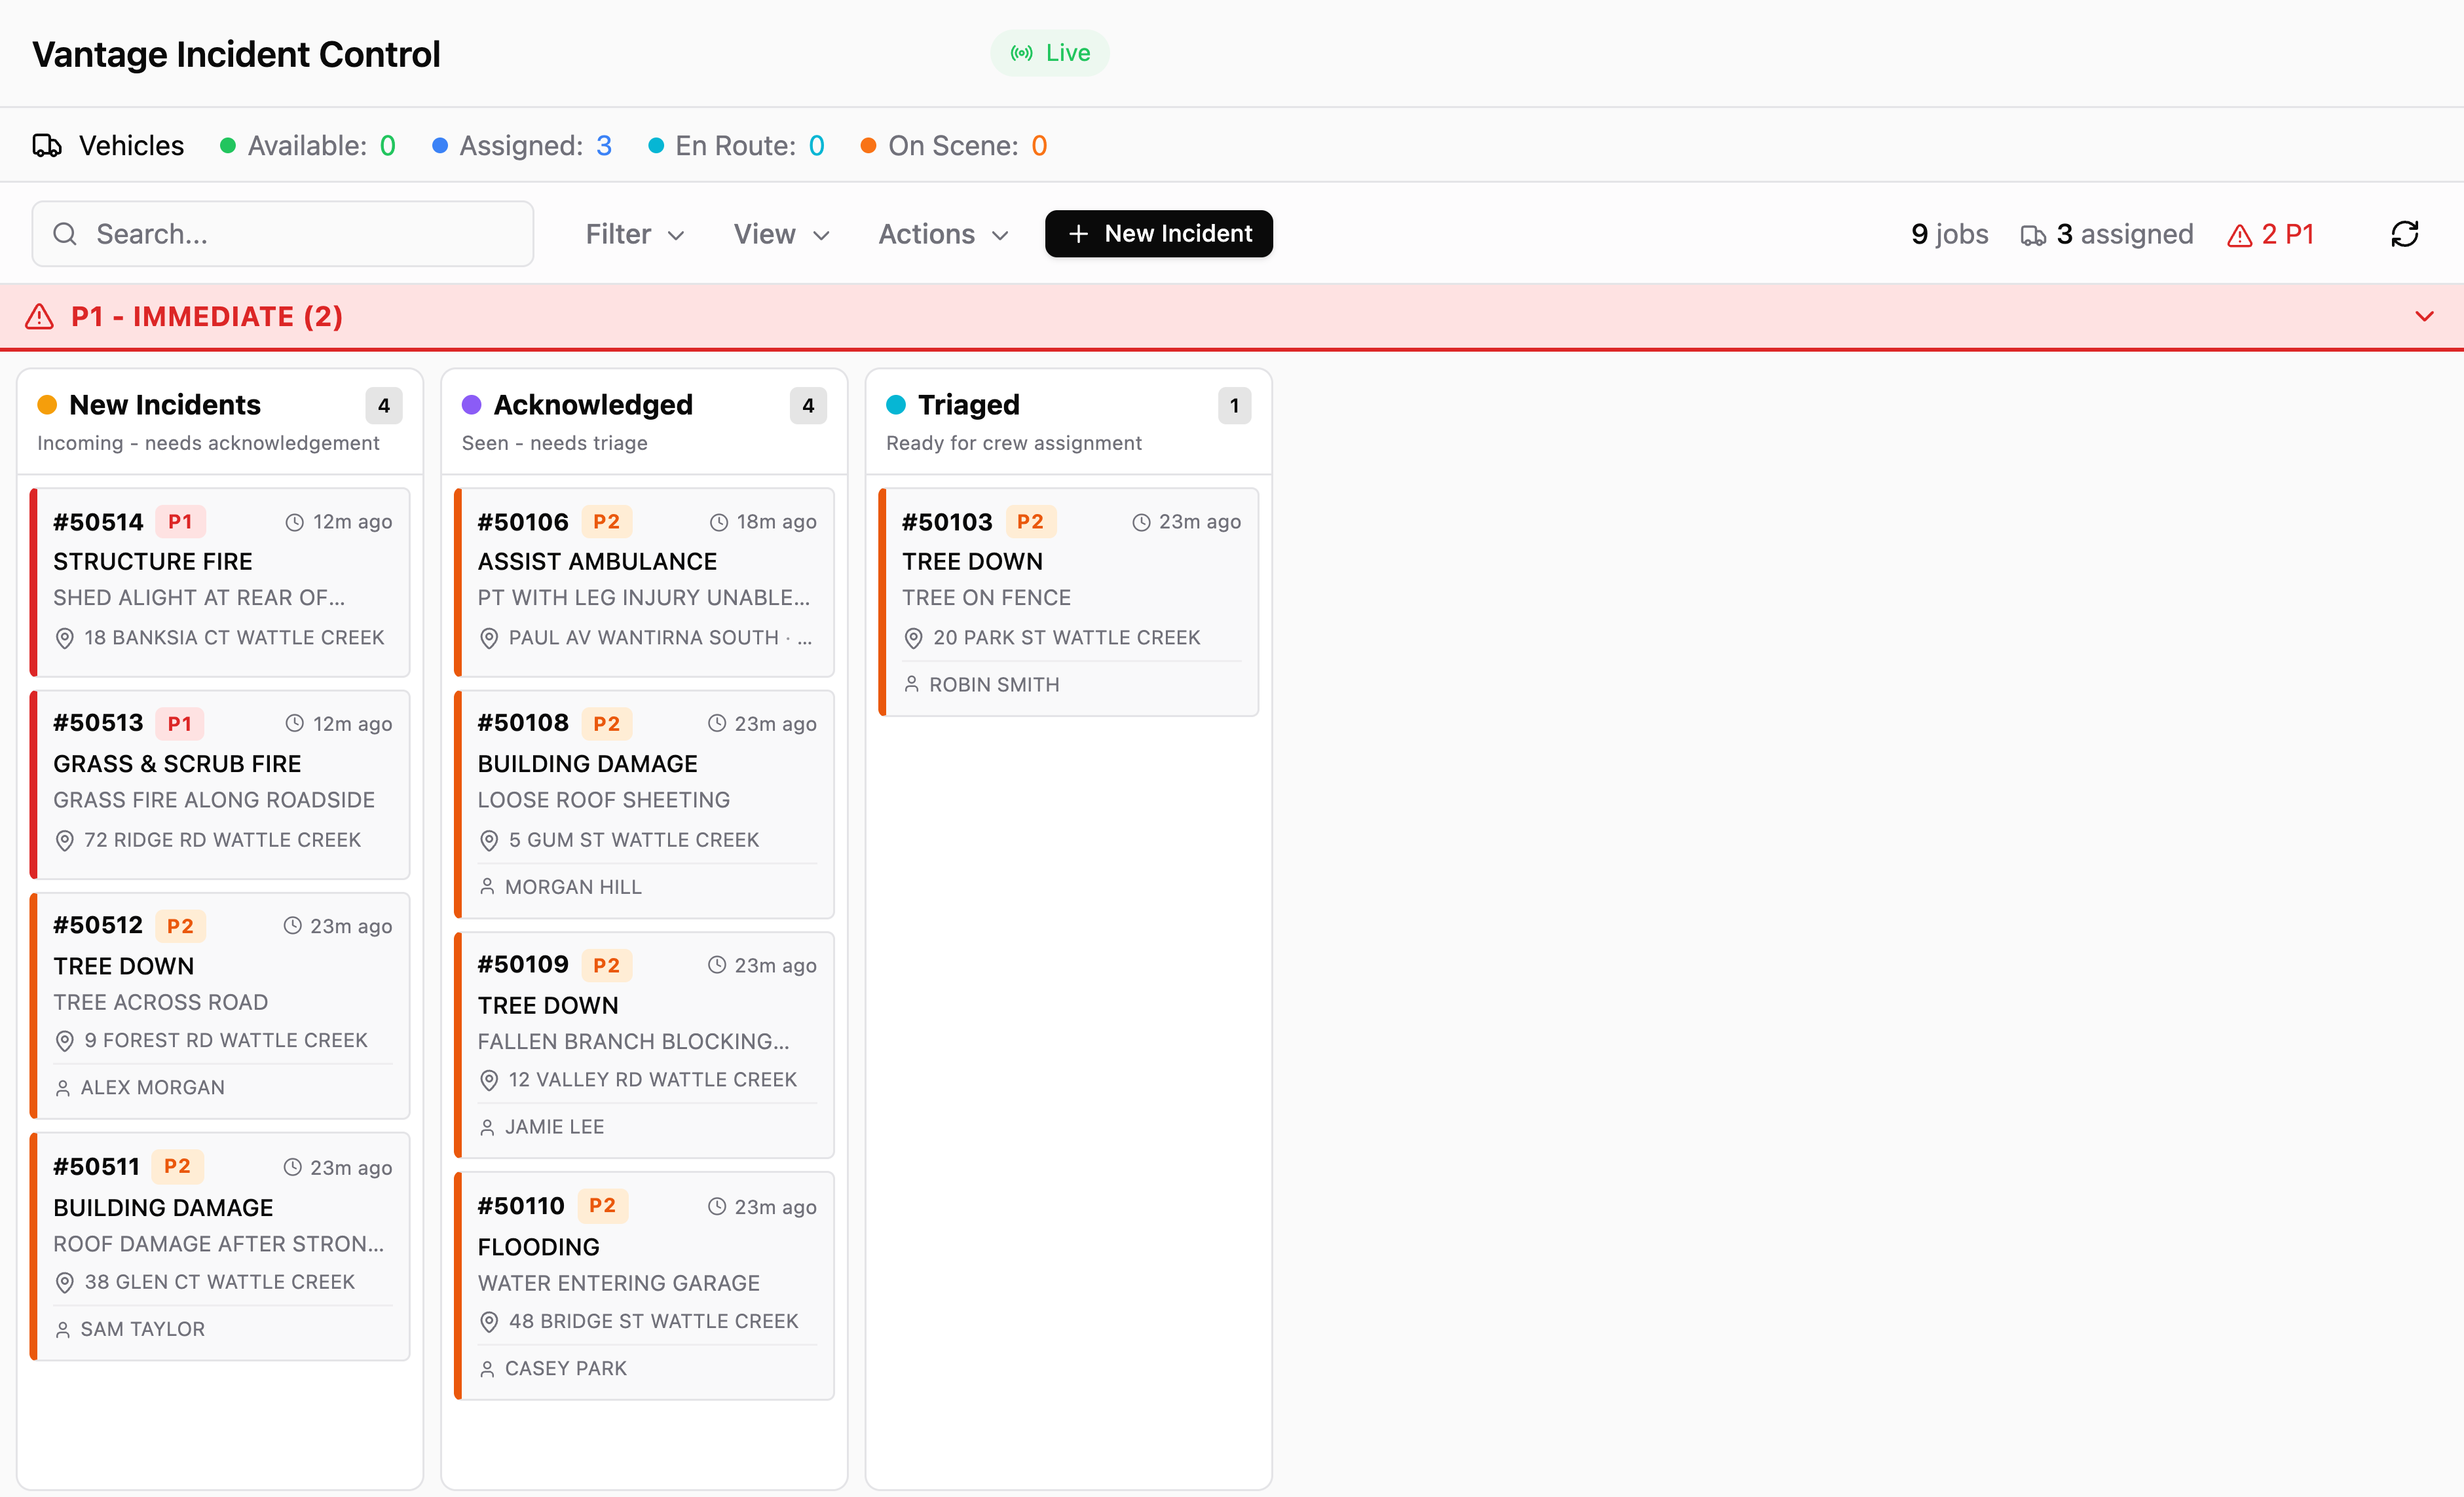Click the 9 jobs counter

(x=1949, y=235)
